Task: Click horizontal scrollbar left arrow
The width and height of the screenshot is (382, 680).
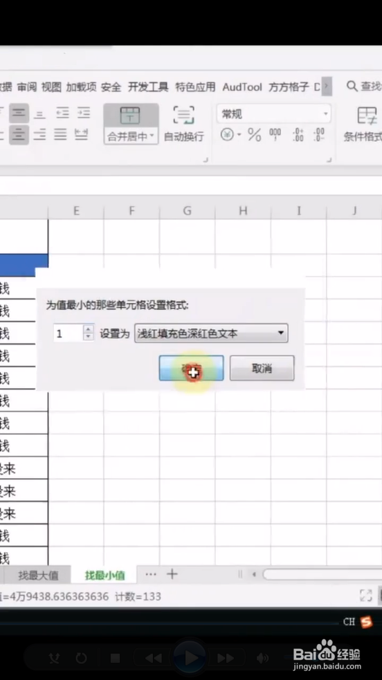Action: pos(254,575)
